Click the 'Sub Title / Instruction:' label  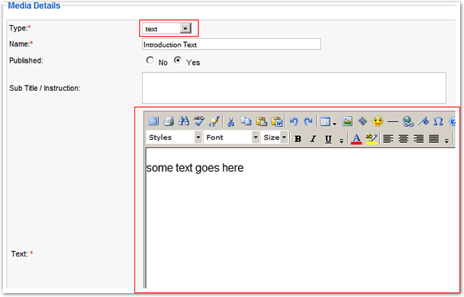pyautogui.click(x=45, y=89)
